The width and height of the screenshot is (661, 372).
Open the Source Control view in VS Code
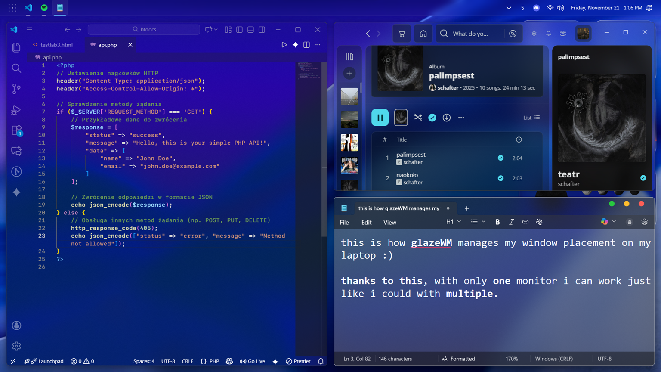(16, 89)
